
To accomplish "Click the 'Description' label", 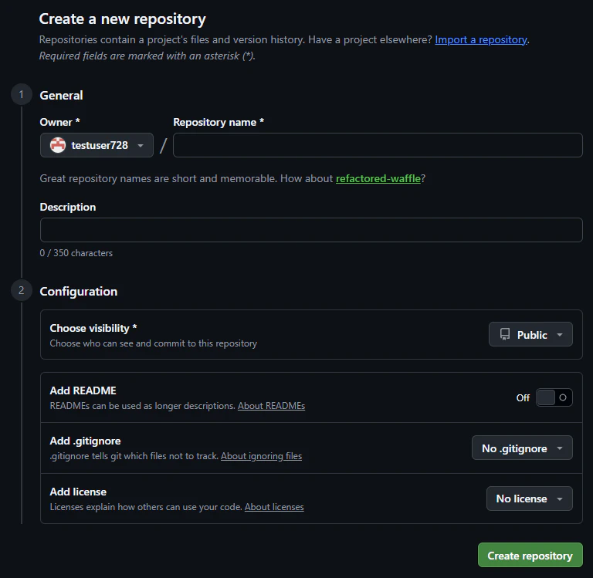I will point(68,207).
